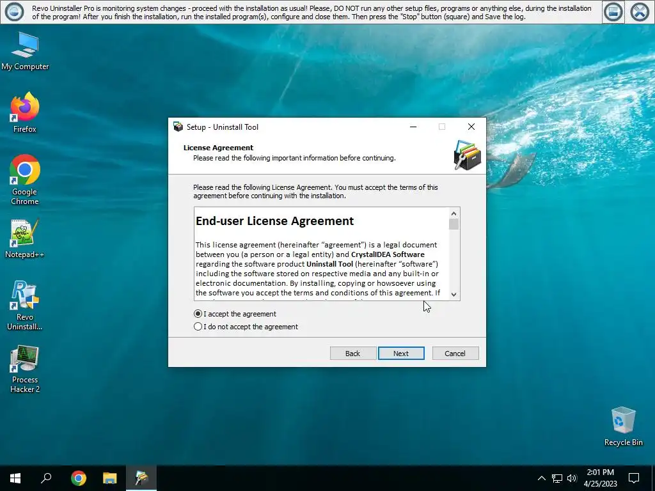The height and width of the screenshot is (491, 655).
Task: Open taskbar search magnifier
Action: [x=46, y=478]
